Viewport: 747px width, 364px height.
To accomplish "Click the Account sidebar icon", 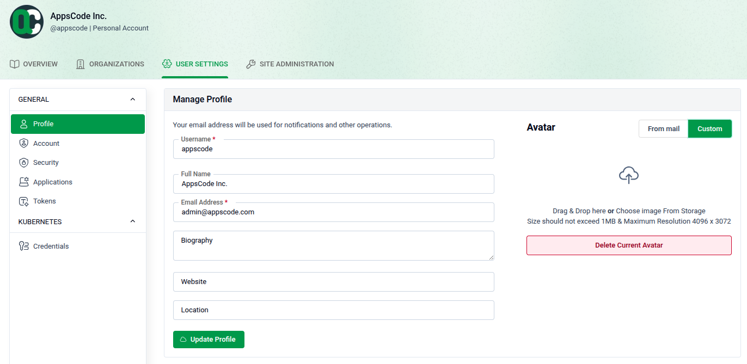I will point(23,143).
